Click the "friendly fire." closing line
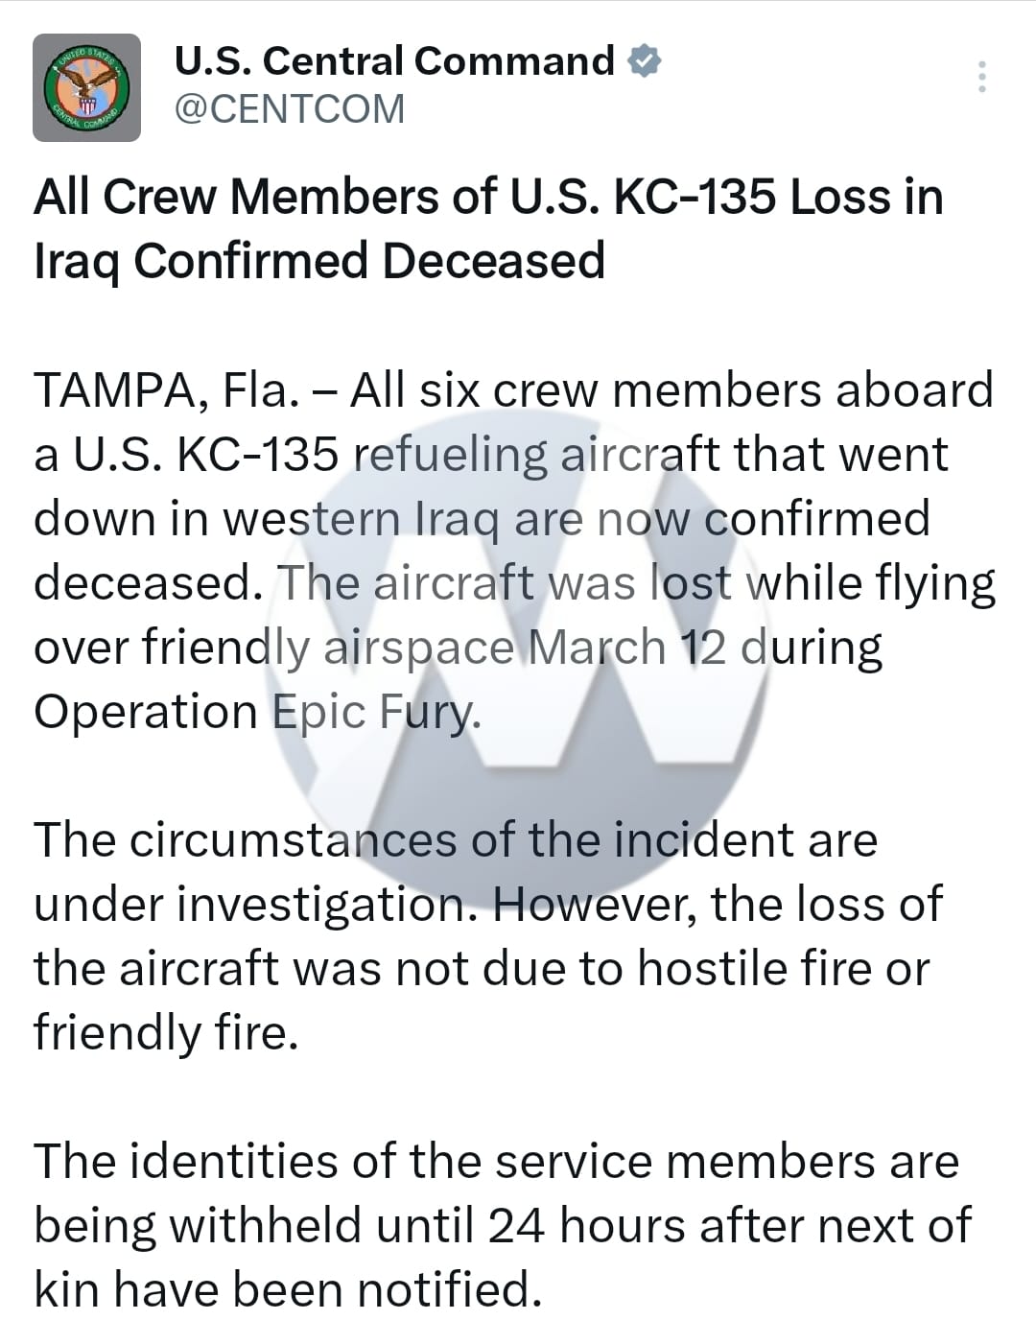Viewport: 1036px width, 1320px height. (x=165, y=1033)
